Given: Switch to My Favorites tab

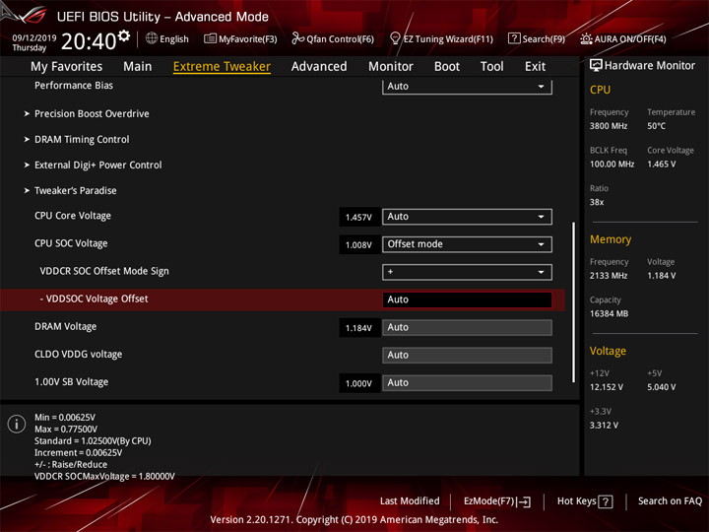Looking at the screenshot, I should 67,67.
